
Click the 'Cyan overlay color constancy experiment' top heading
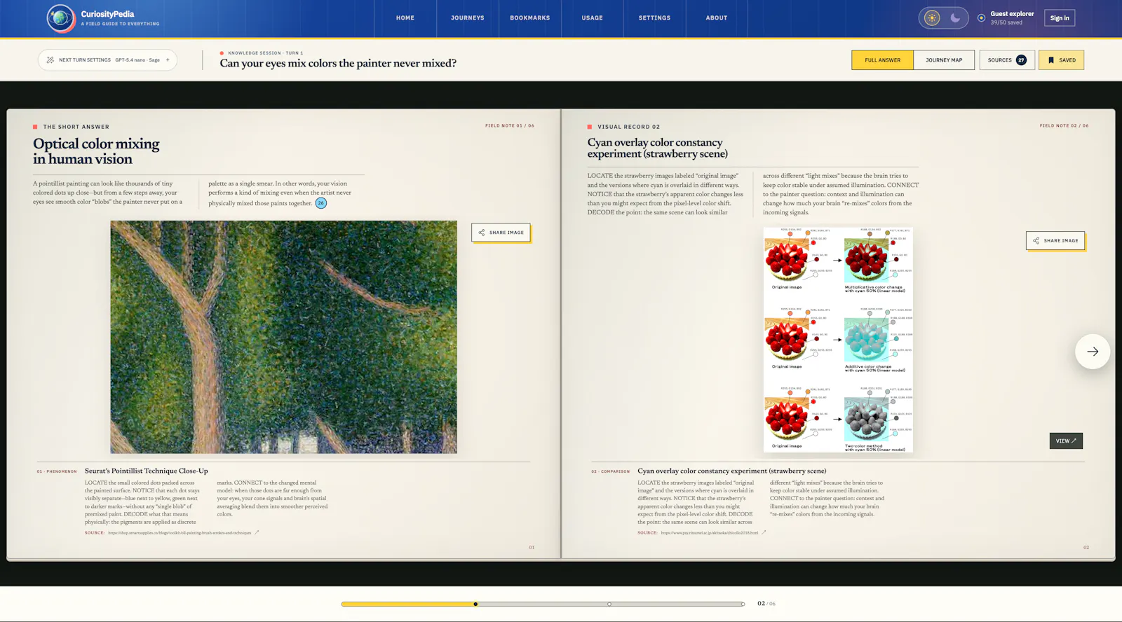pos(657,148)
